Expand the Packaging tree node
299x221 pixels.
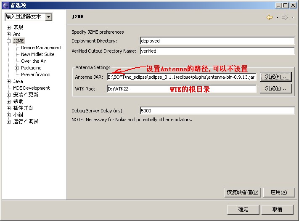(16, 68)
